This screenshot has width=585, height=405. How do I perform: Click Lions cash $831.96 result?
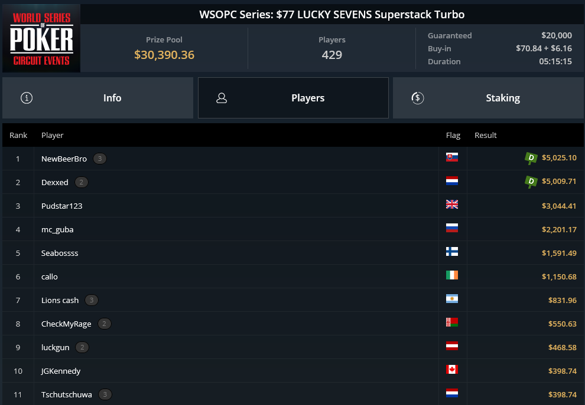(x=562, y=300)
